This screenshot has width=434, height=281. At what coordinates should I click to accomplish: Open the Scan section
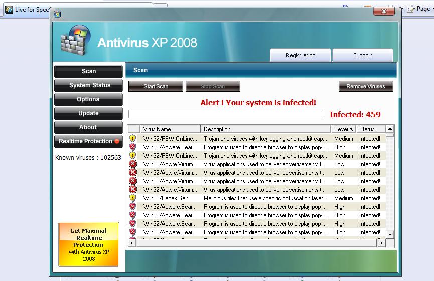(89, 71)
